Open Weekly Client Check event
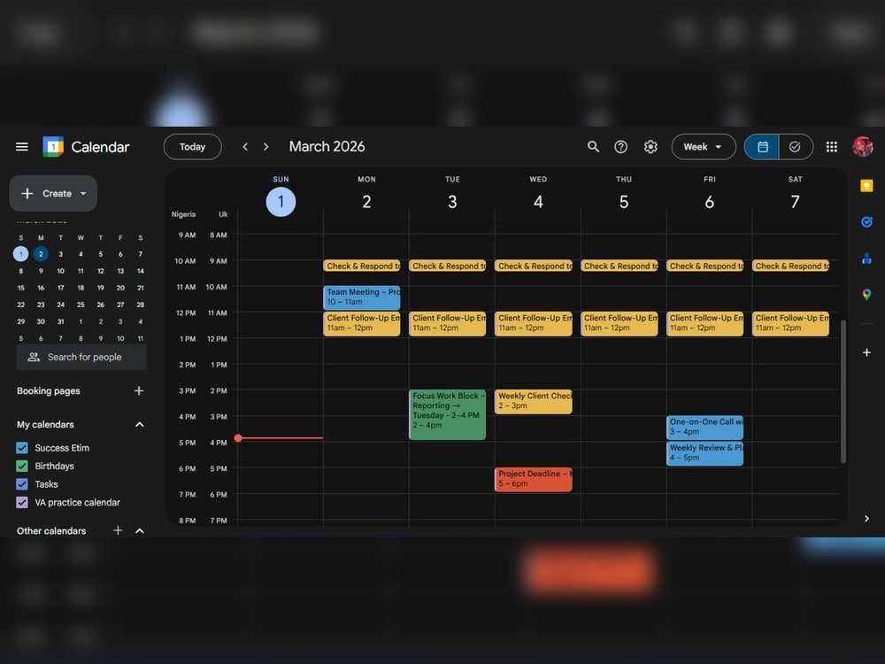885x664 pixels. coord(534,401)
